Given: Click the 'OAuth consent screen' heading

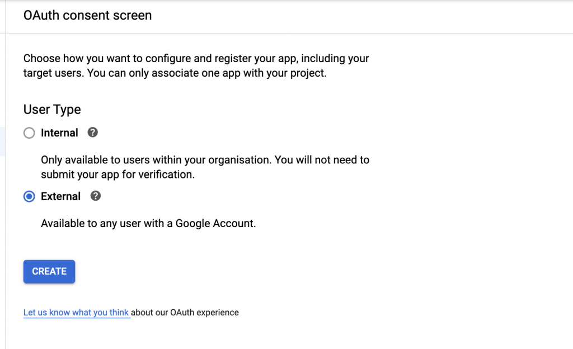Looking at the screenshot, I should coord(88,15).
